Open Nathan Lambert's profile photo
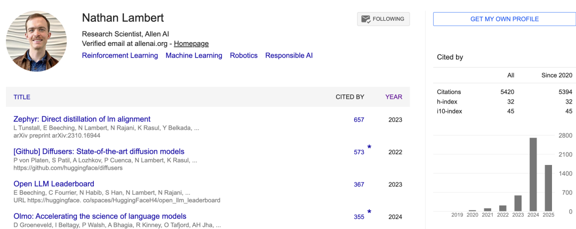Image resolution: width=576 pixels, height=229 pixels. pyautogui.click(x=36, y=41)
